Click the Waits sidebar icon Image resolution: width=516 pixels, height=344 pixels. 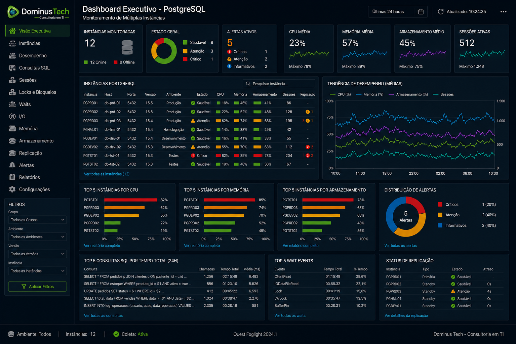12,104
